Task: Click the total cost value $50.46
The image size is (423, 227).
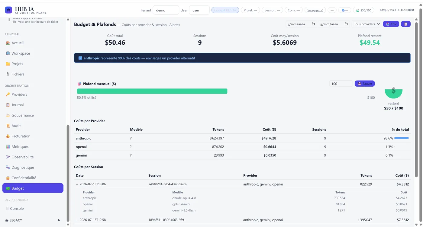Action: (115, 43)
